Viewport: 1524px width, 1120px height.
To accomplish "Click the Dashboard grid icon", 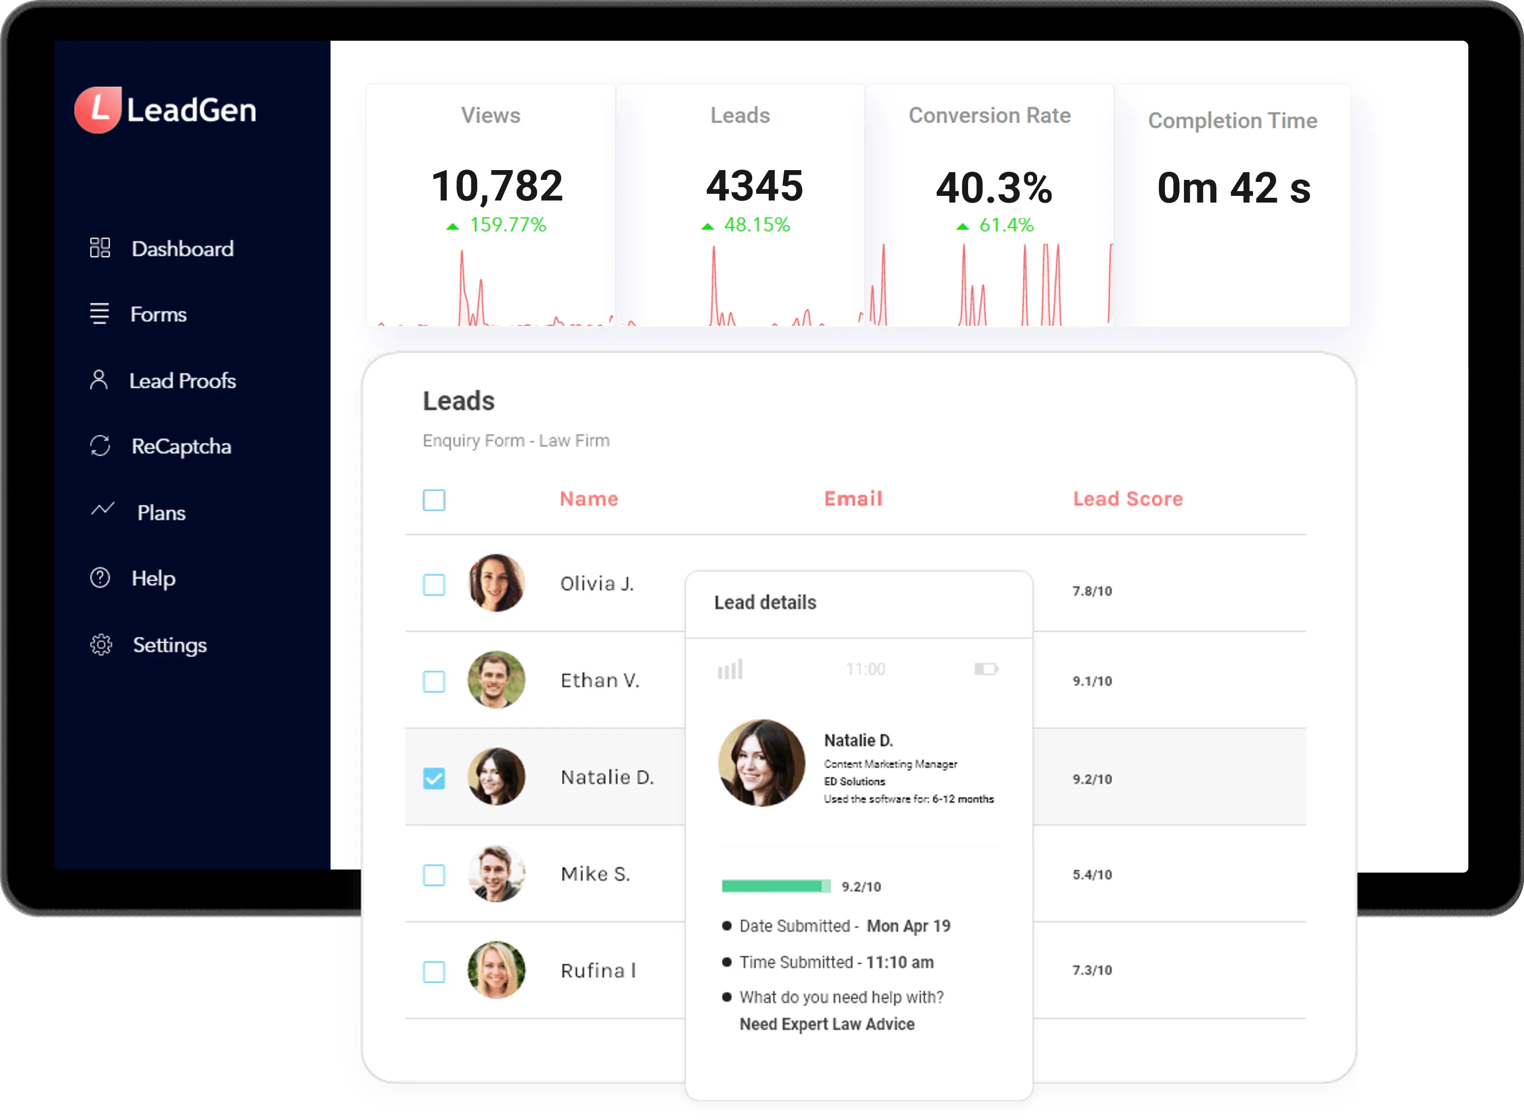I will [x=99, y=248].
